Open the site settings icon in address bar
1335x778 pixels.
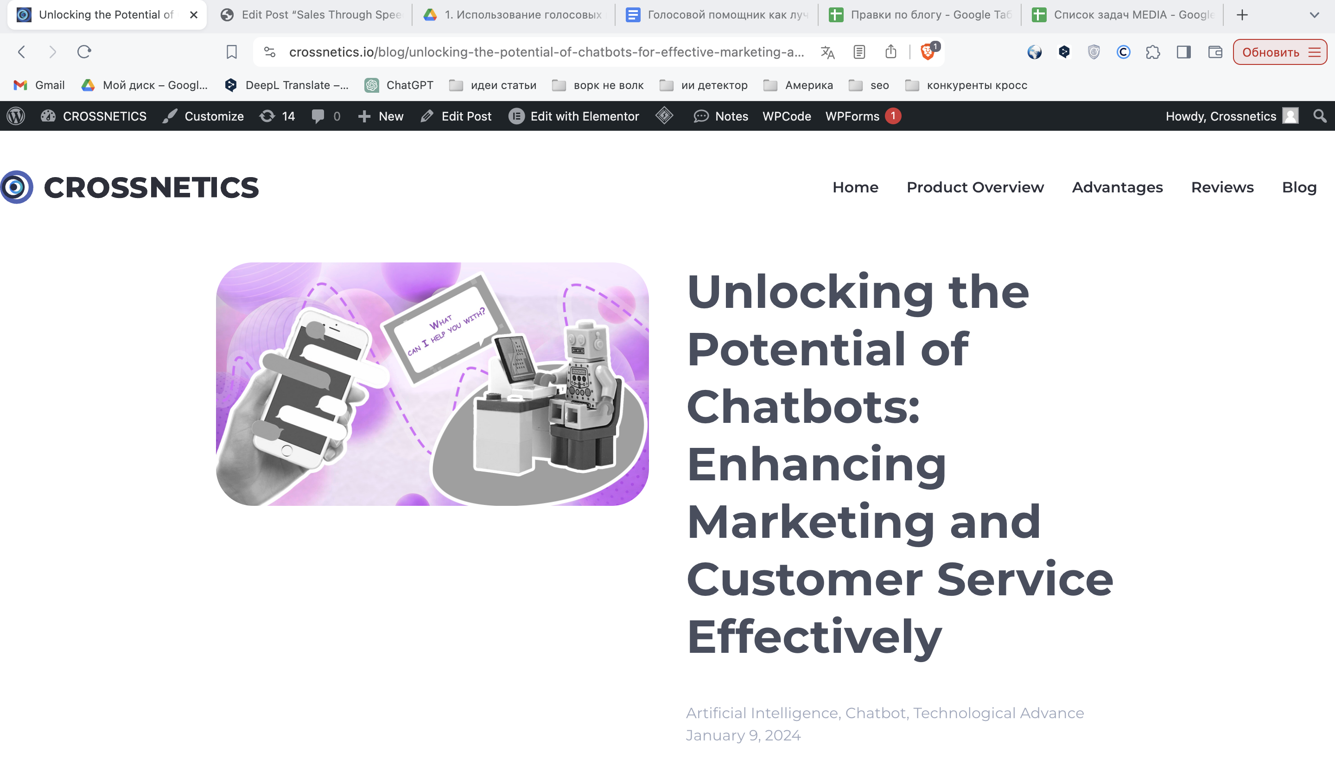coord(270,52)
